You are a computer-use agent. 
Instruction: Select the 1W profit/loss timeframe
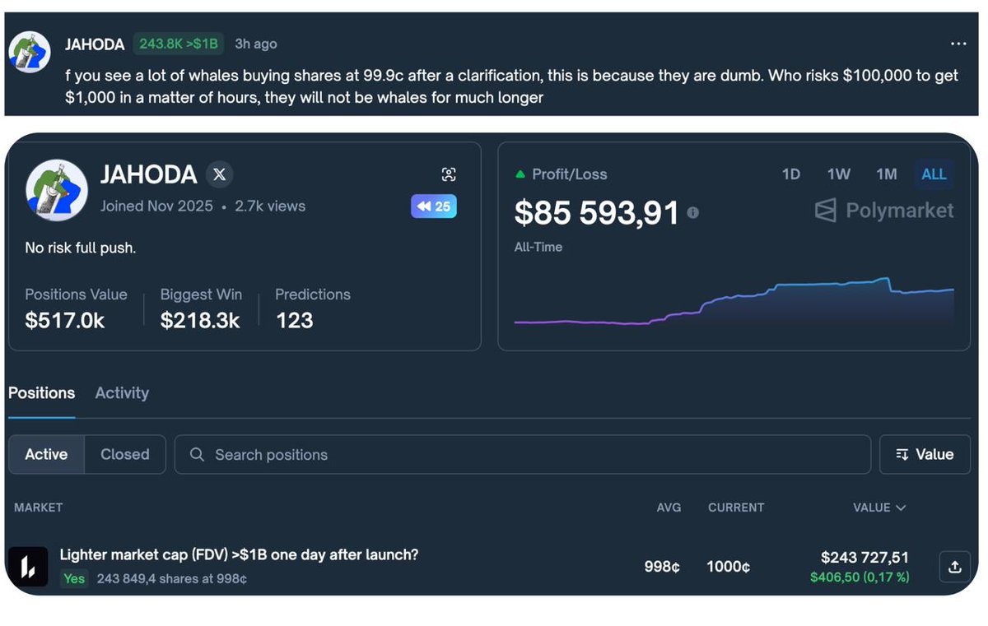coord(839,174)
